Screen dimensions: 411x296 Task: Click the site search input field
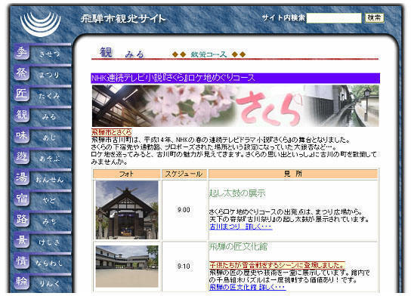[x=334, y=18]
